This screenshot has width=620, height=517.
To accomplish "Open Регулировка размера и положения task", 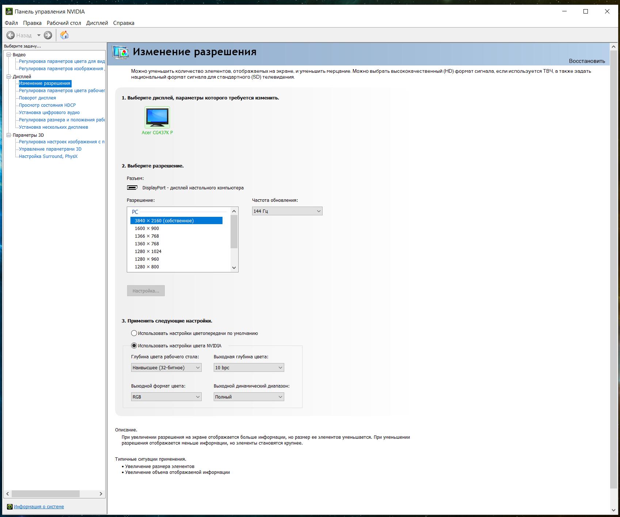I will click(x=62, y=120).
